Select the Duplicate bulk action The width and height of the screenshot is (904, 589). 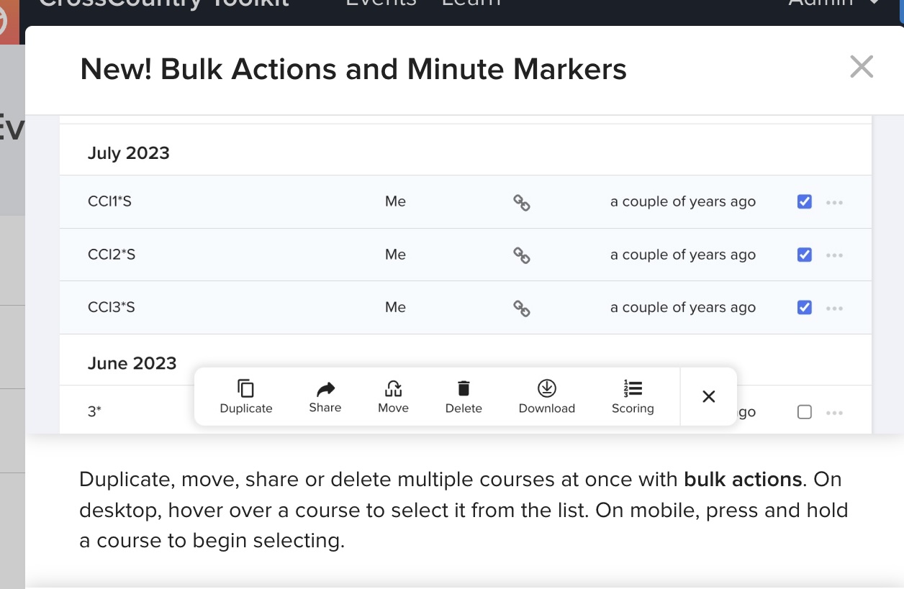point(245,396)
